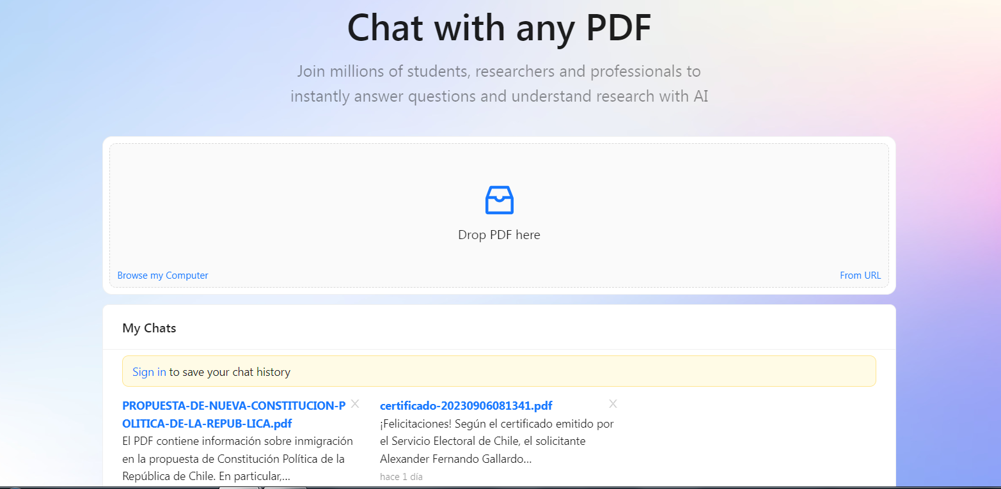The width and height of the screenshot is (1001, 489).
Task: Click the Constitución Política de Chile summary text
Action: pos(237,459)
